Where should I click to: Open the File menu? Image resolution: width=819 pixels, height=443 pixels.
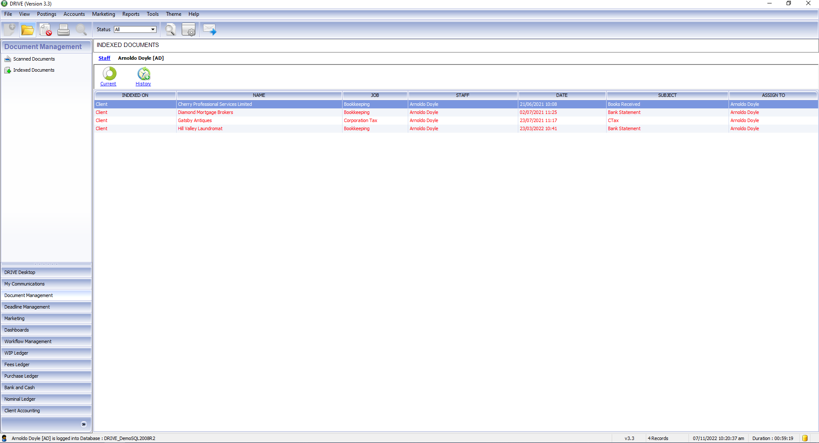point(8,14)
